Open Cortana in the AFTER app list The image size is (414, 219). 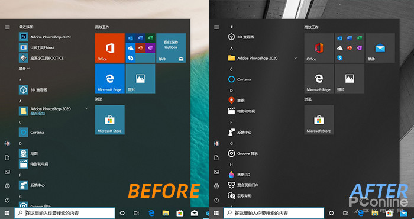[x=240, y=79]
